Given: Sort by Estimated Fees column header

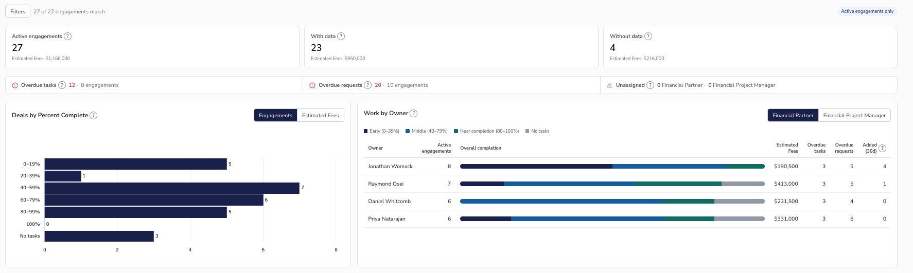Looking at the screenshot, I should (x=787, y=148).
